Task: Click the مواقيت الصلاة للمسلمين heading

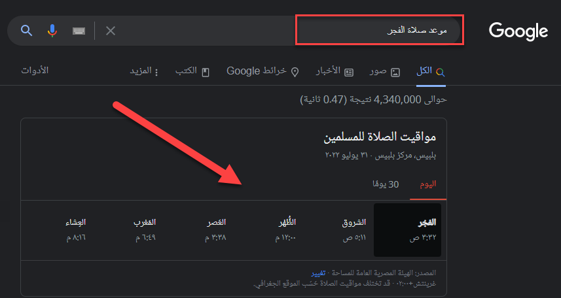Action: coord(380,137)
